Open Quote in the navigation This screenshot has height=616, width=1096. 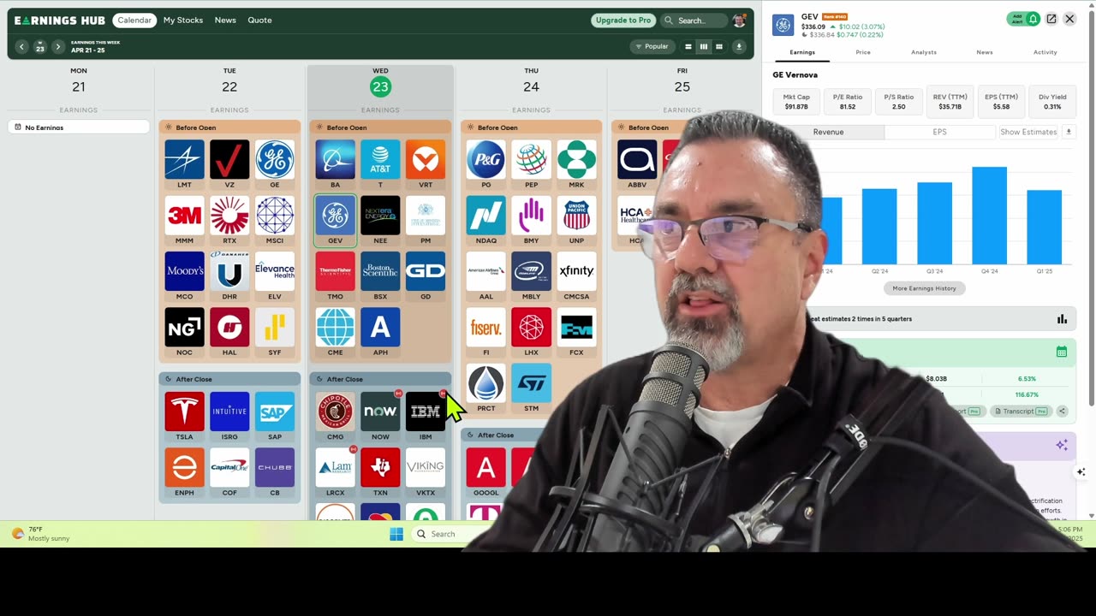pyautogui.click(x=259, y=20)
